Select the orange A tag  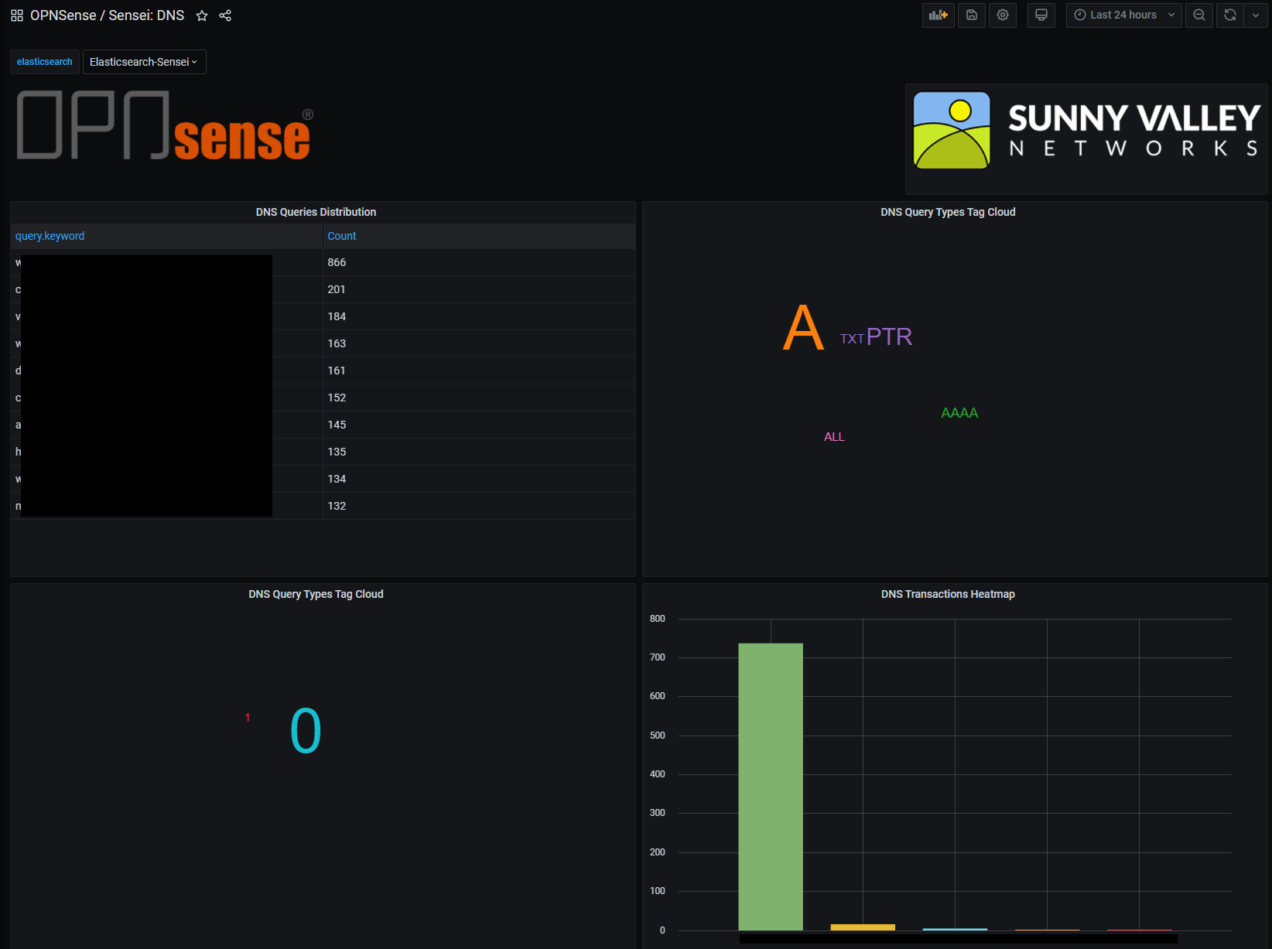803,328
